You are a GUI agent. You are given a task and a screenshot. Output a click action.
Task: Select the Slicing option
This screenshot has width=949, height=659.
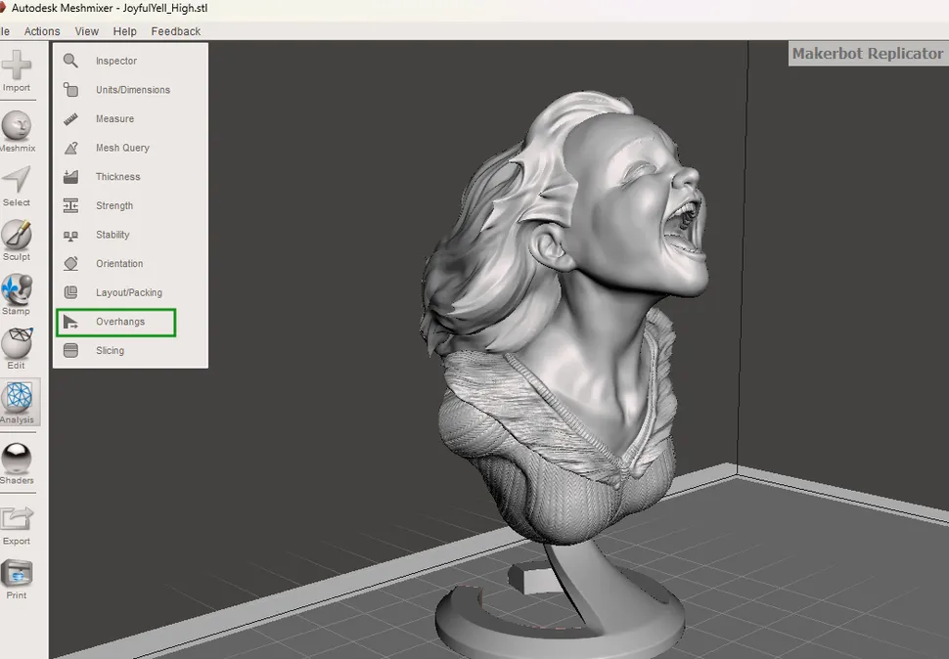(110, 351)
